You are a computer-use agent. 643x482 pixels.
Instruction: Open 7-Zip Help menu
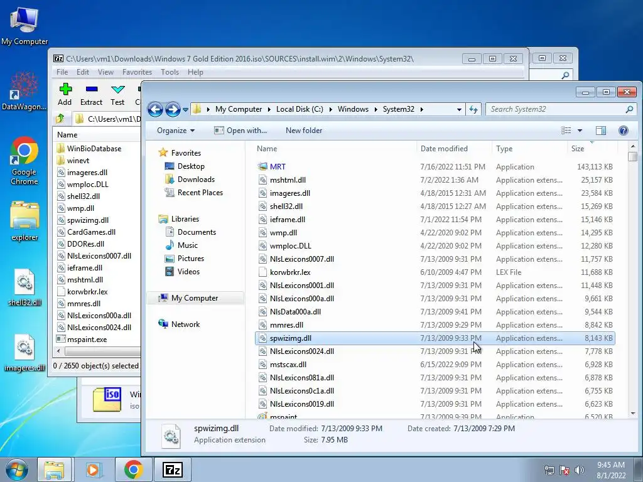coord(195,72)
